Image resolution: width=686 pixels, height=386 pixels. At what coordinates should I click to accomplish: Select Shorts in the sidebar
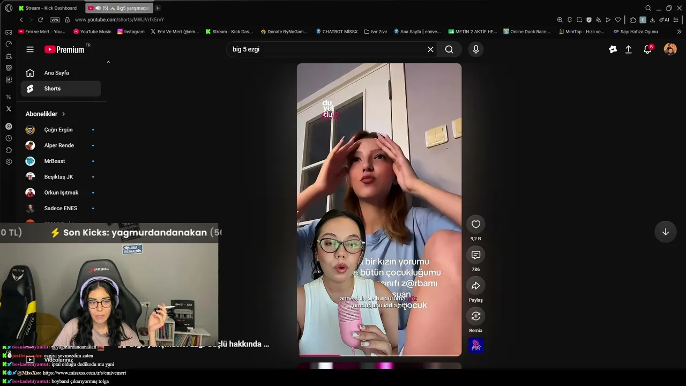tap(61, 88)
